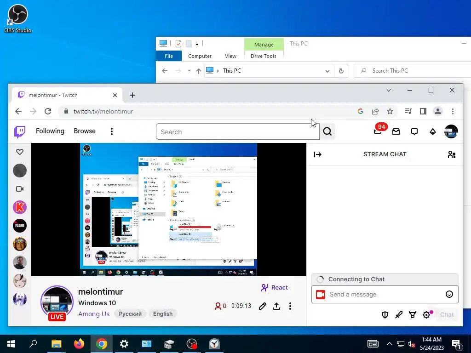Click the Twitch logo home icon
This screenshot has width=471, height=353.
20,131
